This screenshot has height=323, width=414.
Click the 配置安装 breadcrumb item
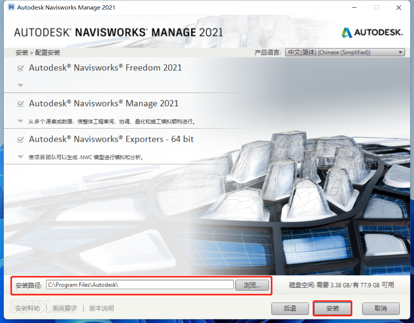coord(48,53)
